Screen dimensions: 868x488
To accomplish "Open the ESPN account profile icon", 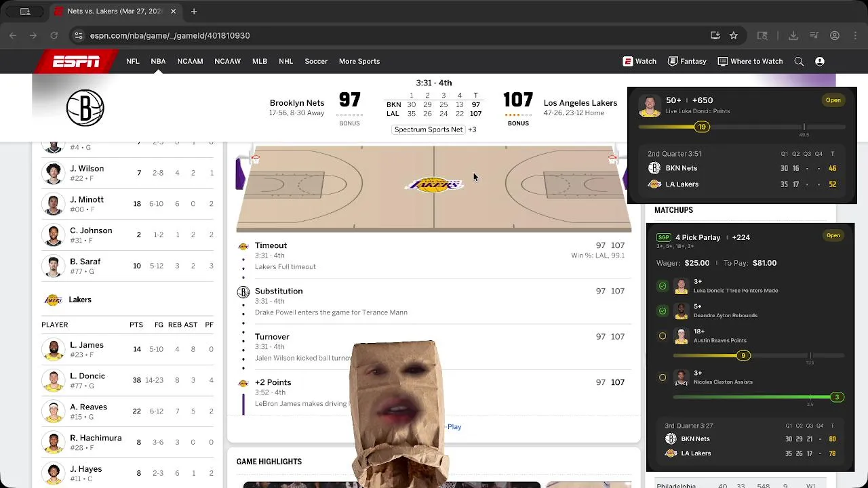I will click(x=820, y=61).
